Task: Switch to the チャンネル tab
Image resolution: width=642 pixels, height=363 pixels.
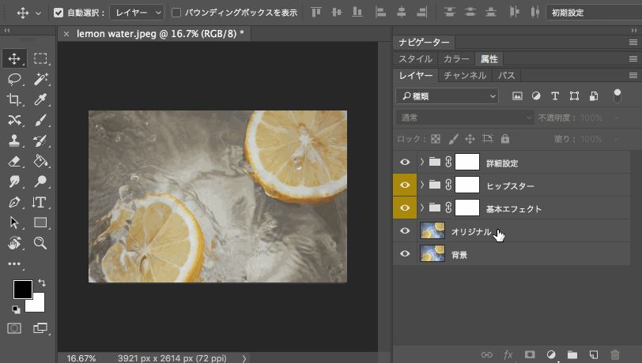Action: (x=465, y=76)
